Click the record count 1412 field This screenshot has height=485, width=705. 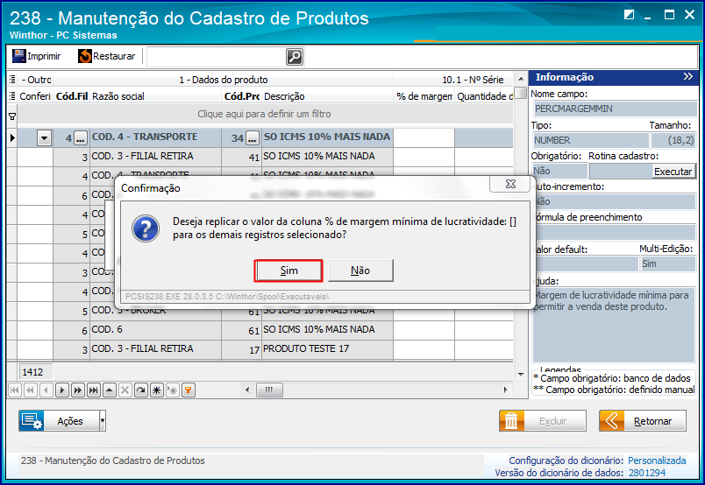pos(36,372)
